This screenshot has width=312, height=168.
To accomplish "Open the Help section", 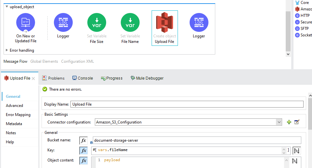I will click(10, 142).
